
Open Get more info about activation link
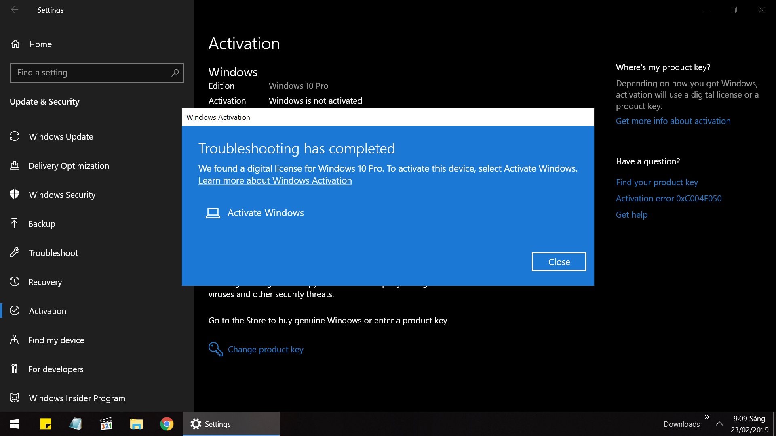click(673, 121)
